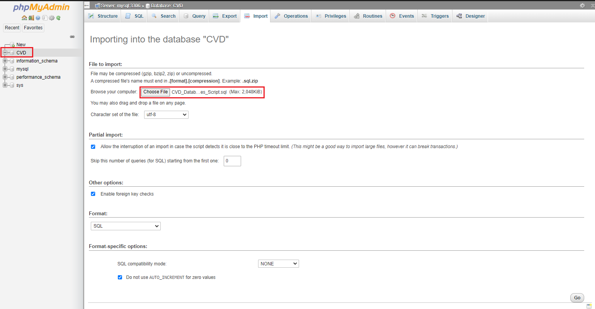Image resolution: width=595 pixels, height=309 pixels.
Task: Toggle Do not use AUTO_INCREMENT option
Action: (120, 277)
